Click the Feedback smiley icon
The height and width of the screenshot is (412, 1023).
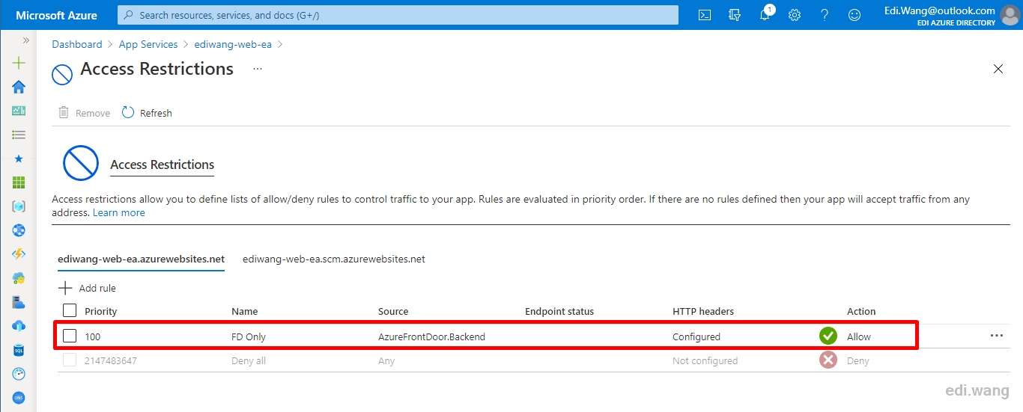coord(854,15)
